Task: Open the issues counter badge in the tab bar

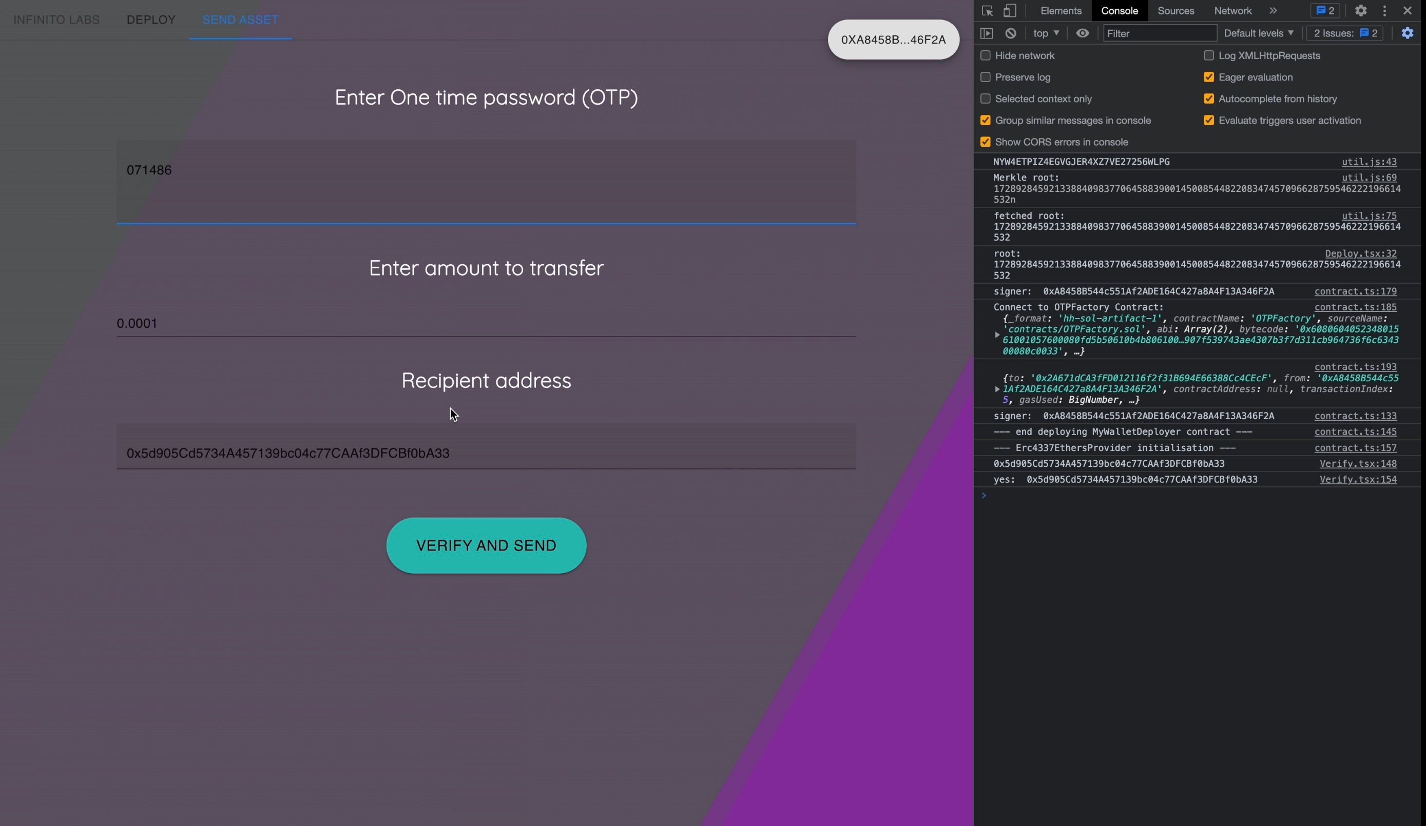Action: click(1325, 11)
